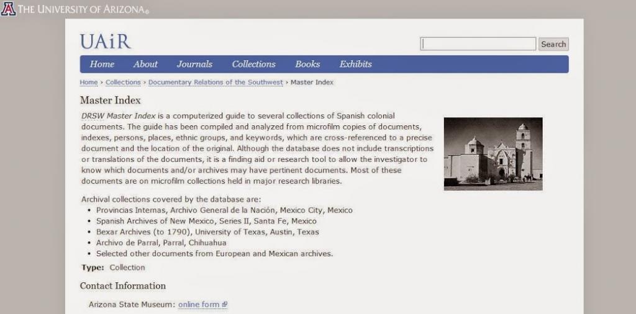The height and width of the screenshot is (314, 636).
Task: Click the Contact Information heading
Action: [123, 285]
